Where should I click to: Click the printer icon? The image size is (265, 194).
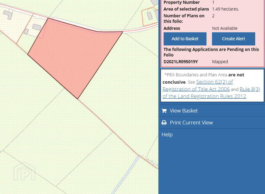coord(164,123)
